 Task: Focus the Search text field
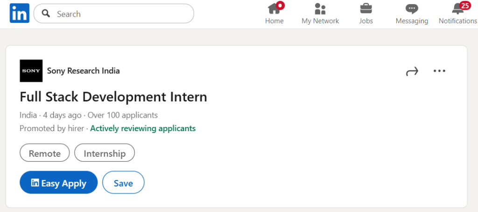pyautogui.click(x=121, y=13)
